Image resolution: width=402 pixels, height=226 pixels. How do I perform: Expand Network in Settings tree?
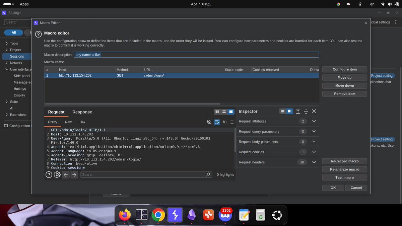tap(7, 63)
